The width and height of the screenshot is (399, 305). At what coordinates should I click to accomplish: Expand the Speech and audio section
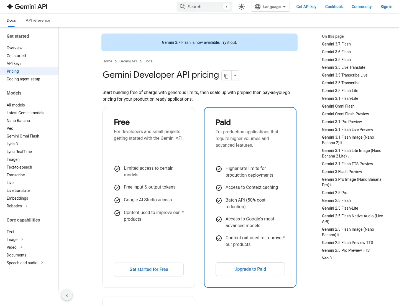[x=42, y=263]
